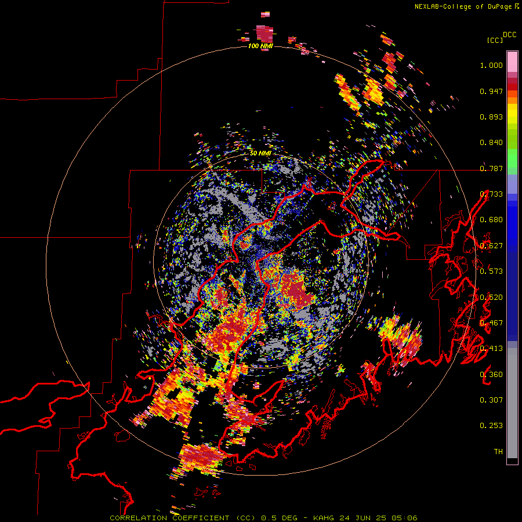Click the 0.627 scale value
Image resolution: width=522 pixels, height=522 pixels.
point(491,246)
